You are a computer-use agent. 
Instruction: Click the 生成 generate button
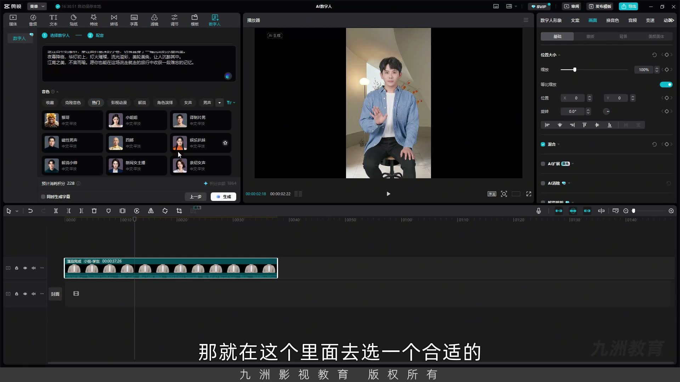point(223,197)
